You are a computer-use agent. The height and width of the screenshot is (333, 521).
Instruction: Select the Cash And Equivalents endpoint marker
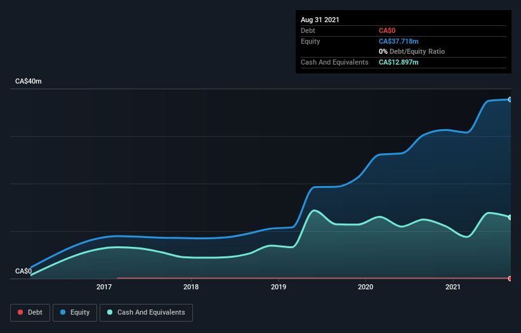point(510,217)
